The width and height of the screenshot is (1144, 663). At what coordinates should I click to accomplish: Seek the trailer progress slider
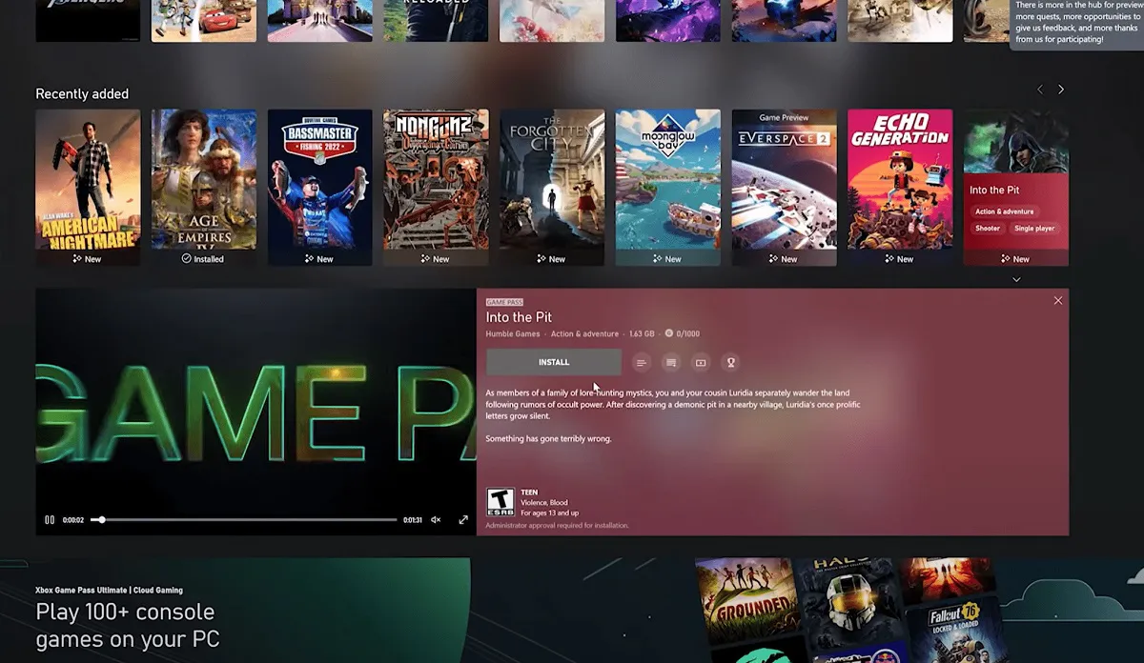(244, 520)
